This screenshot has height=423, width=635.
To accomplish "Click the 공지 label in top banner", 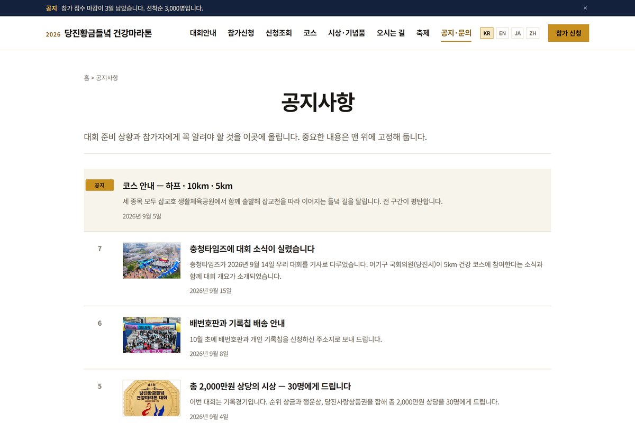I will click(51, 8).
